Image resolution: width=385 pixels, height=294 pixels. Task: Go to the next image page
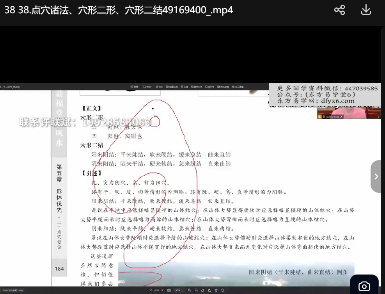[162, 290]
